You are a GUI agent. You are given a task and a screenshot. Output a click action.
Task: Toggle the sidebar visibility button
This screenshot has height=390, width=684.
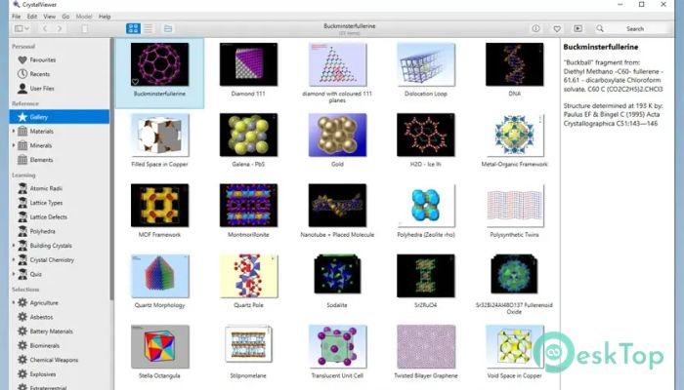[21, 28]
